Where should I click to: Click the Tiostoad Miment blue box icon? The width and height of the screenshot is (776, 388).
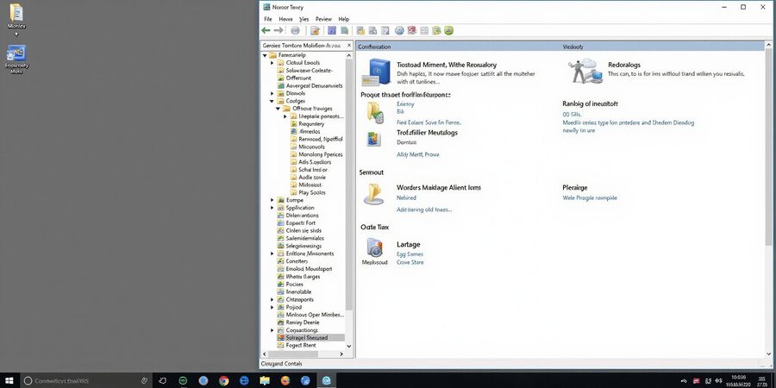(377, 72)
